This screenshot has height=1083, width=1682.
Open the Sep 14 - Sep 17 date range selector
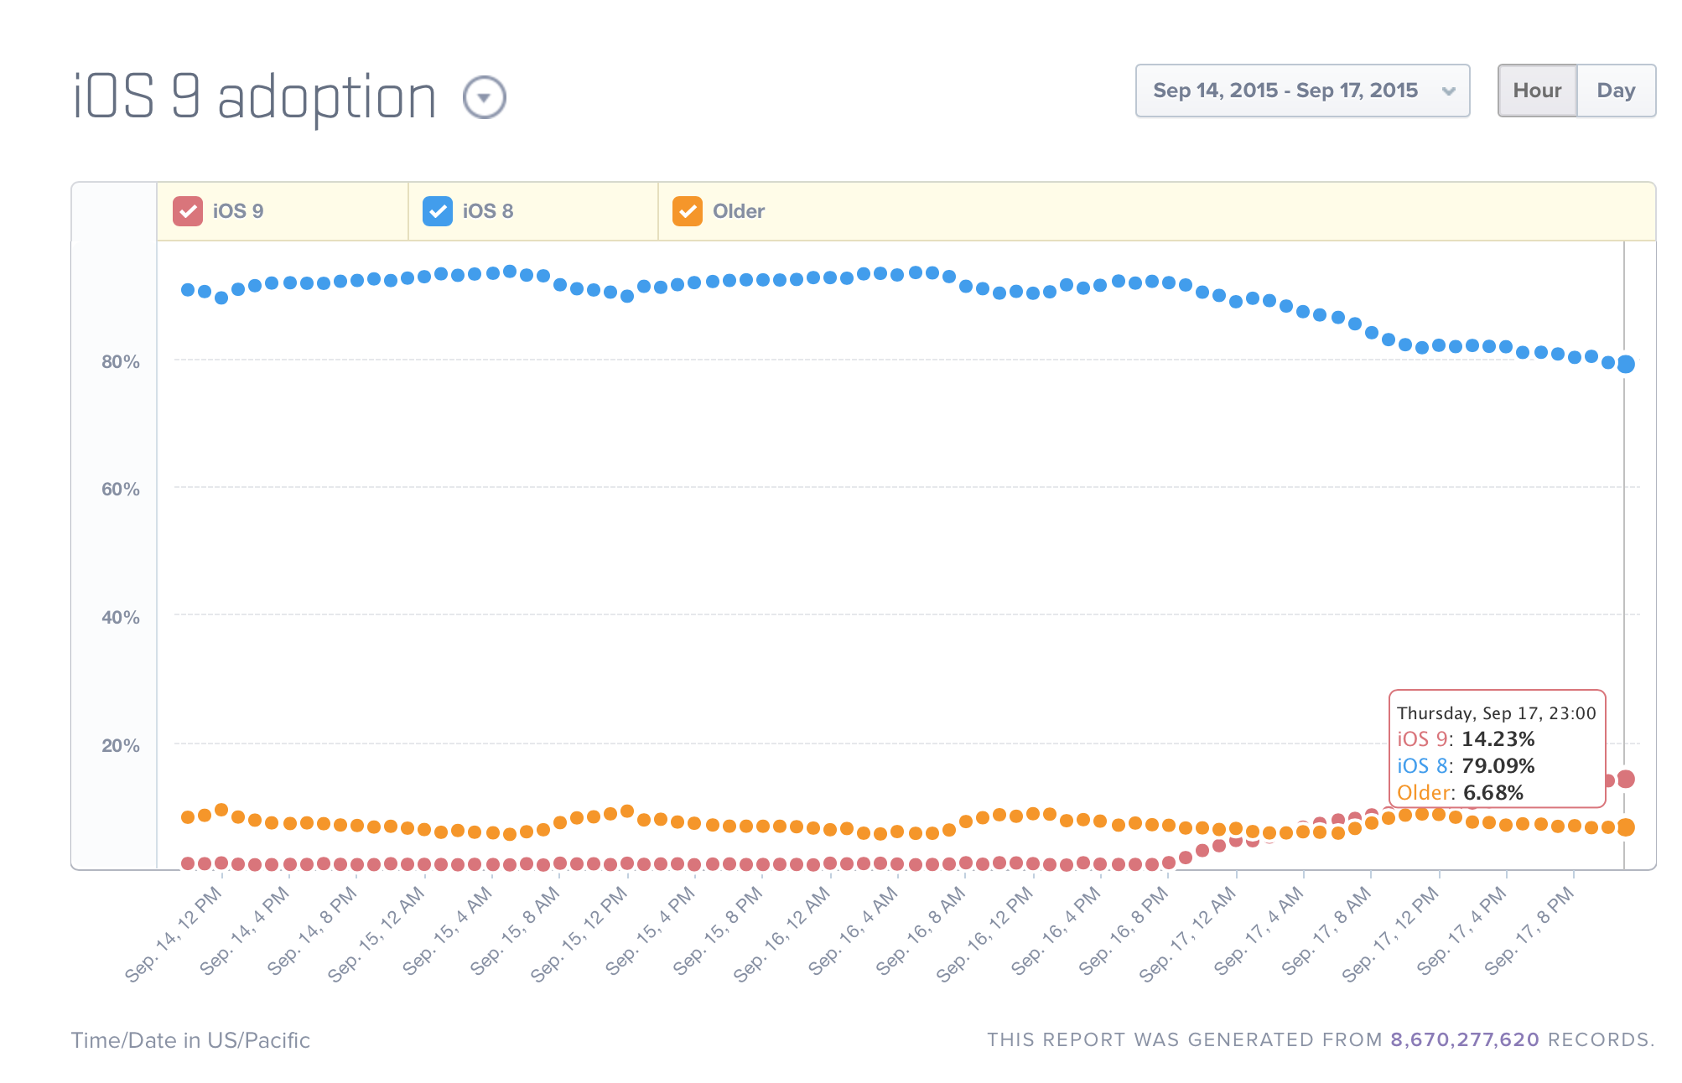[x=1301, y=91]
